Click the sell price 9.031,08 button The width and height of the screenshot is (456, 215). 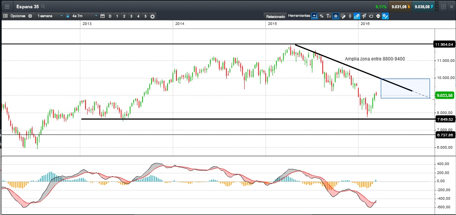coord(400,7)
